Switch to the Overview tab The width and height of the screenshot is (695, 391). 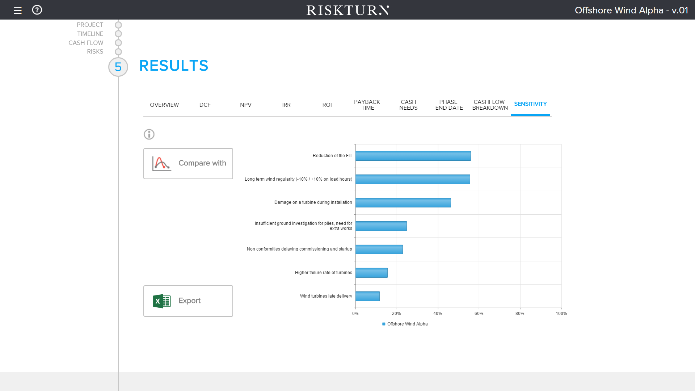pyautogui.click(x=164, y=105)
